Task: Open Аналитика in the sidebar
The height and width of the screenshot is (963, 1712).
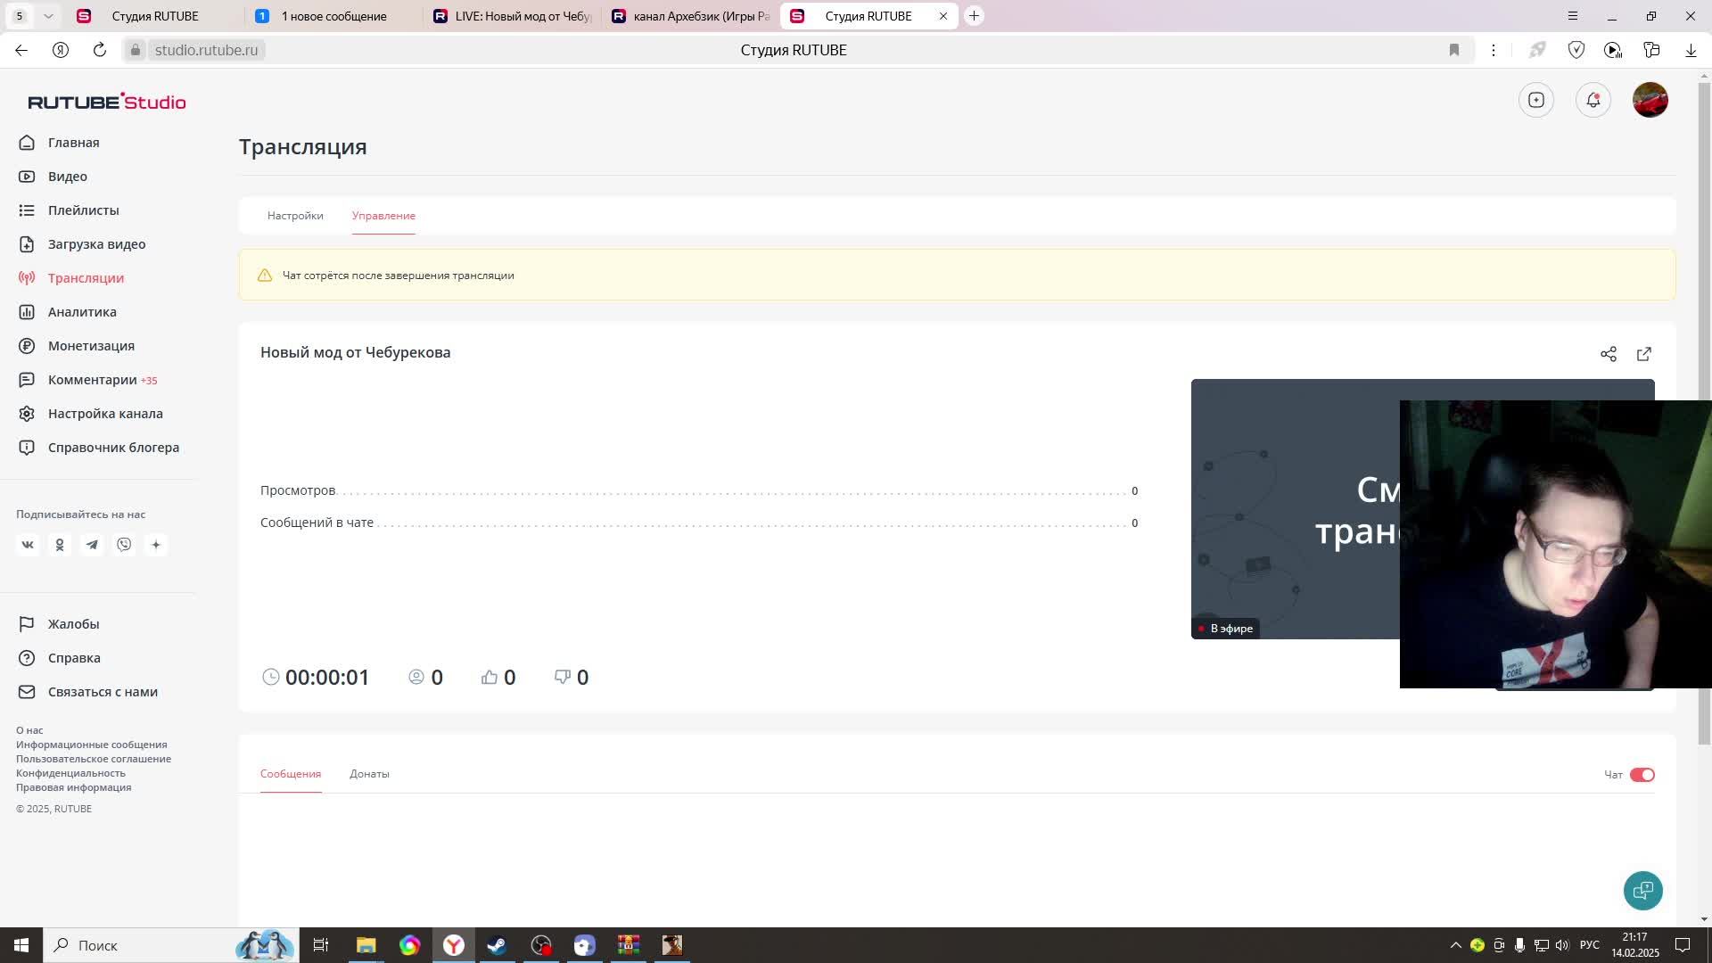Action: click(82, 312)
